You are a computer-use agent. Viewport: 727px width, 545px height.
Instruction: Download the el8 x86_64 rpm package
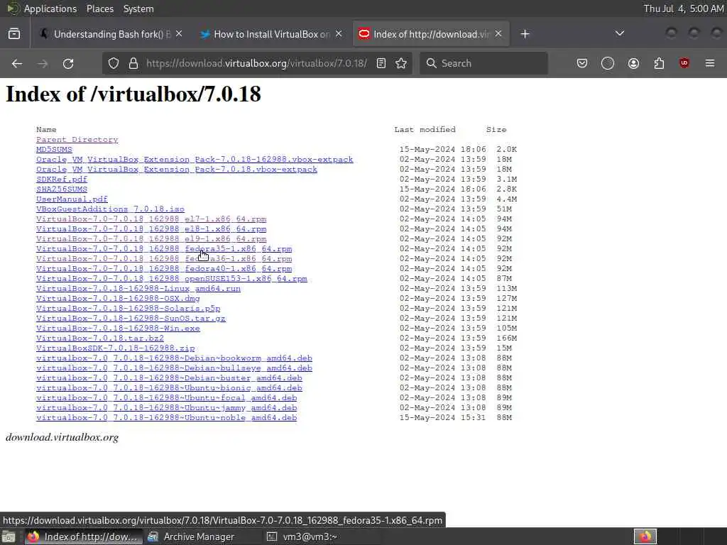pos(151,229)
